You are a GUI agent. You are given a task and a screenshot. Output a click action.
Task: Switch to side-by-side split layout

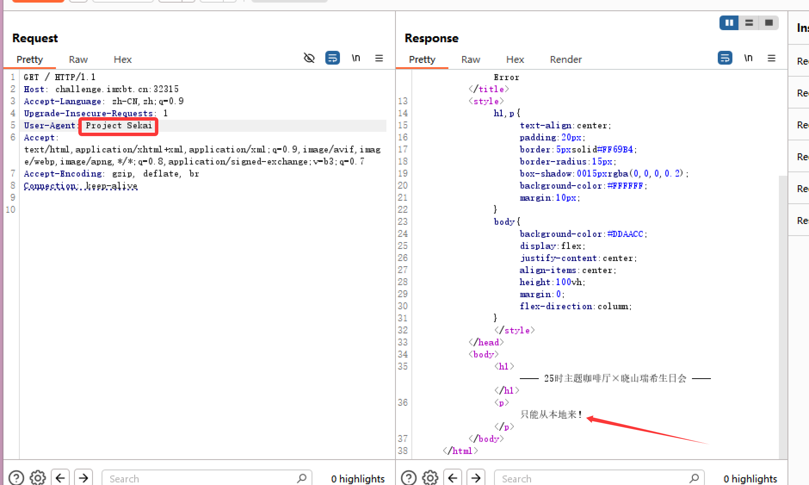(729, 23)
